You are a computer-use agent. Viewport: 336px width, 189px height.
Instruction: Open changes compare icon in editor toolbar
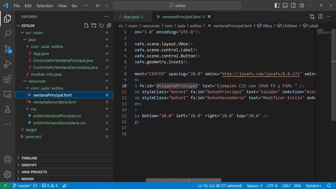click(x=312, y=16)
